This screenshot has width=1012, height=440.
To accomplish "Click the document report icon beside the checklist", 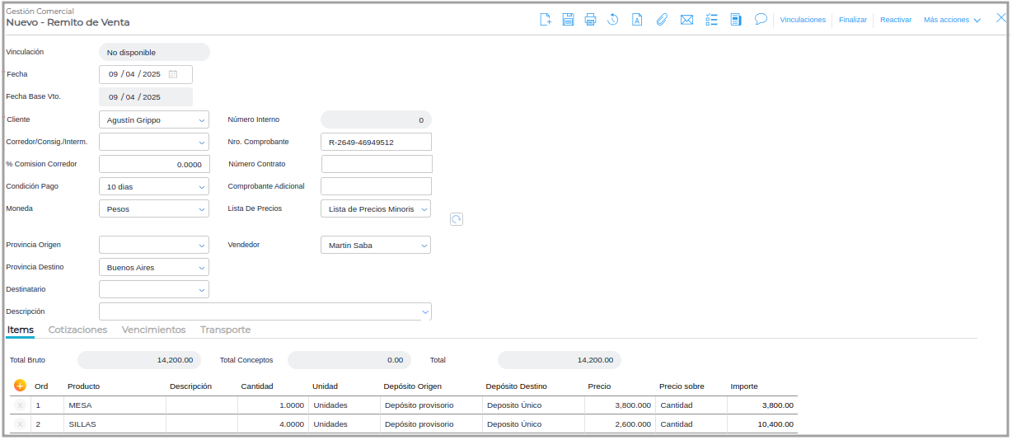I will tap(736, 20).
